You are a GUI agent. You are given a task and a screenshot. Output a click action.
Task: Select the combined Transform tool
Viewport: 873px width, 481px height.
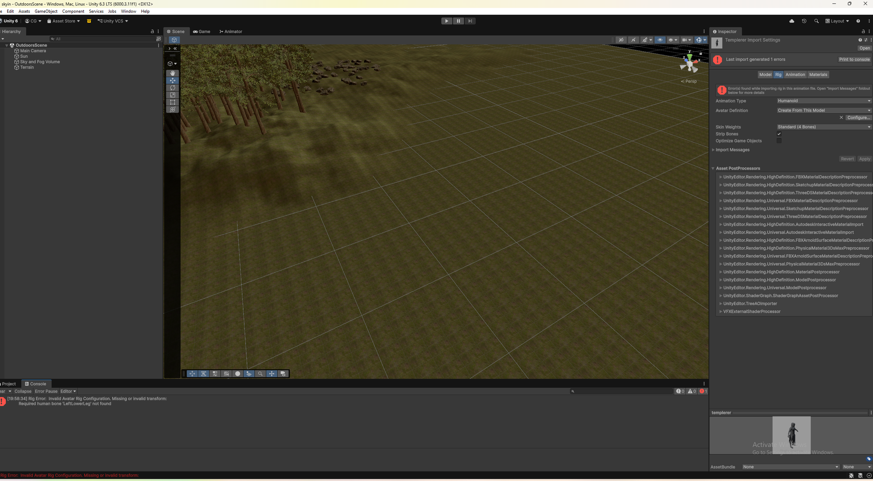[x=173, y=110]
